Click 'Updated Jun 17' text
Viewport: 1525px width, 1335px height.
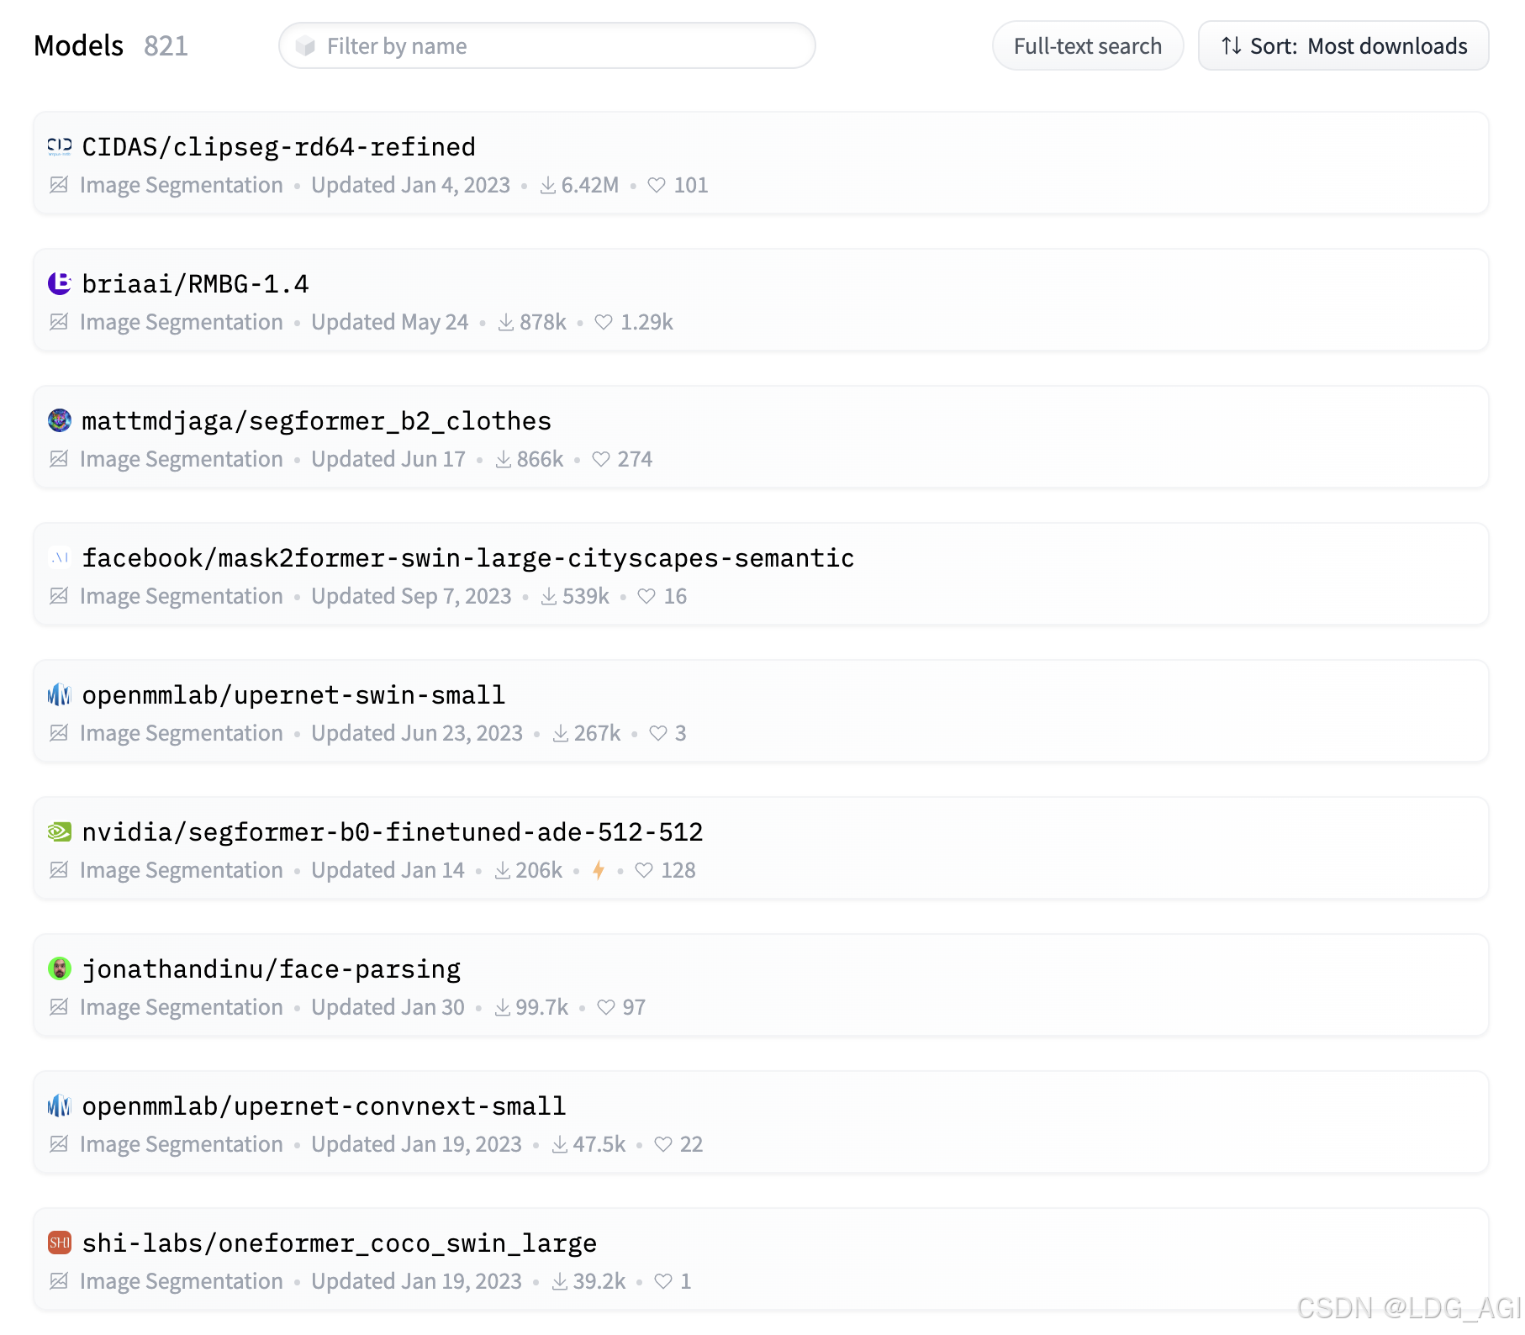click(x=388, y=459)
